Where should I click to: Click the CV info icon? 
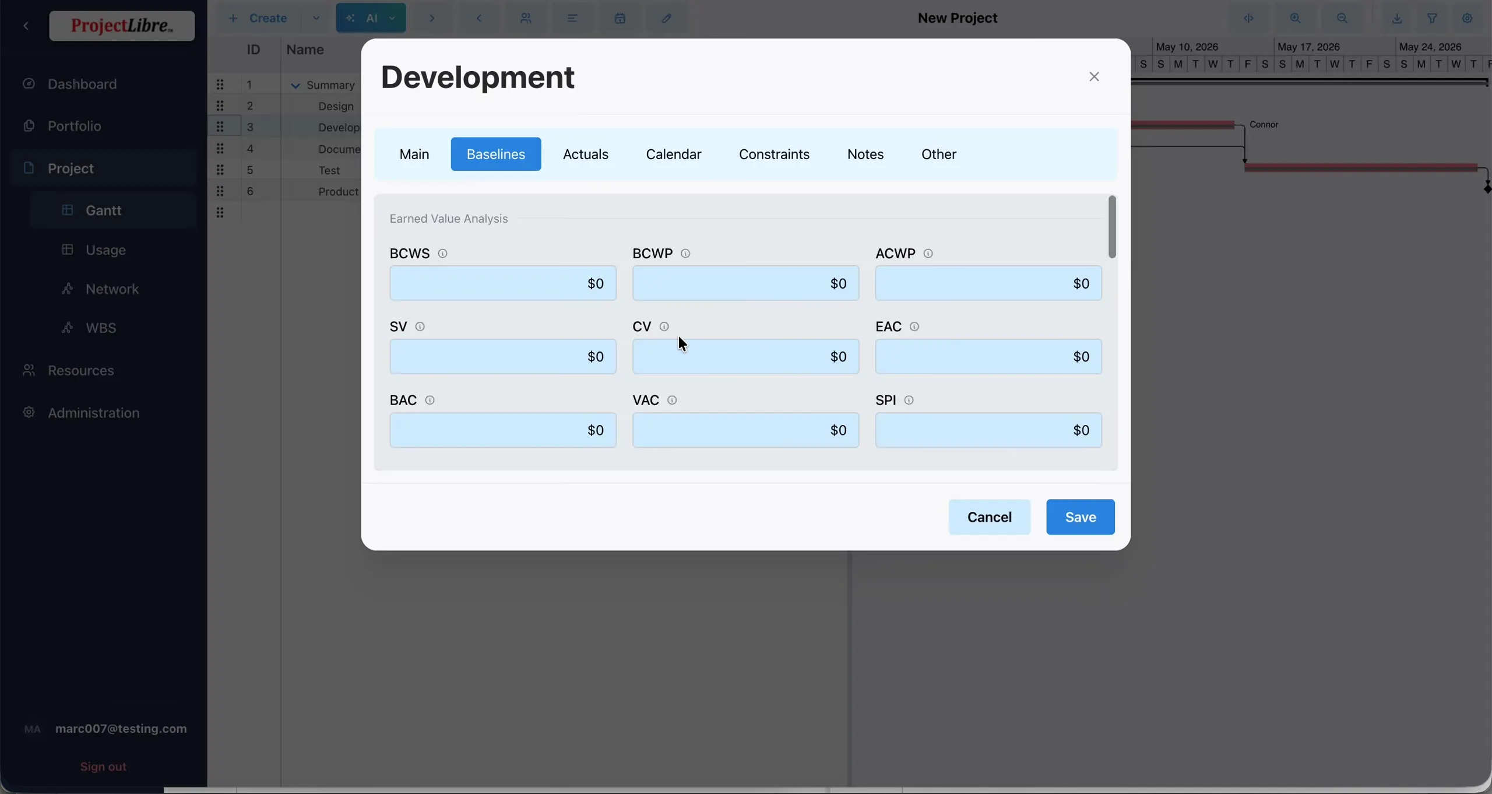664,326
